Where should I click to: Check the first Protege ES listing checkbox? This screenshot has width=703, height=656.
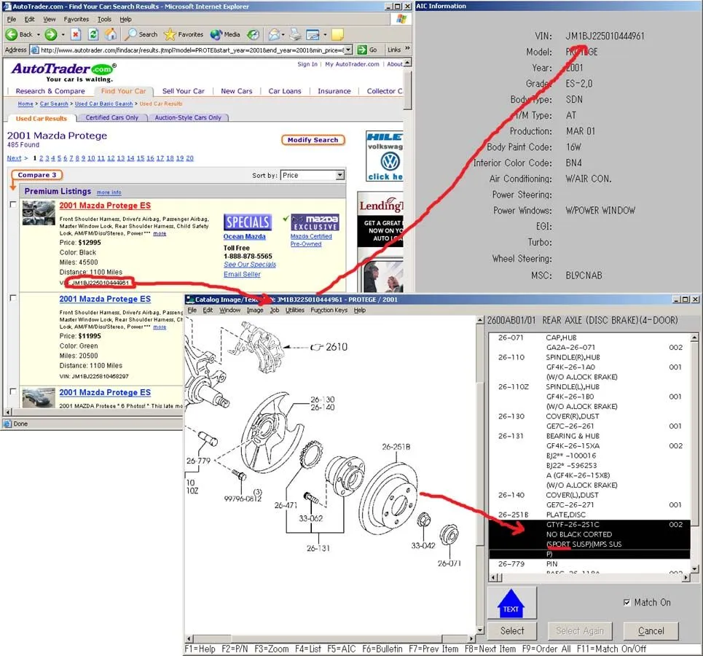coord(13,205)
